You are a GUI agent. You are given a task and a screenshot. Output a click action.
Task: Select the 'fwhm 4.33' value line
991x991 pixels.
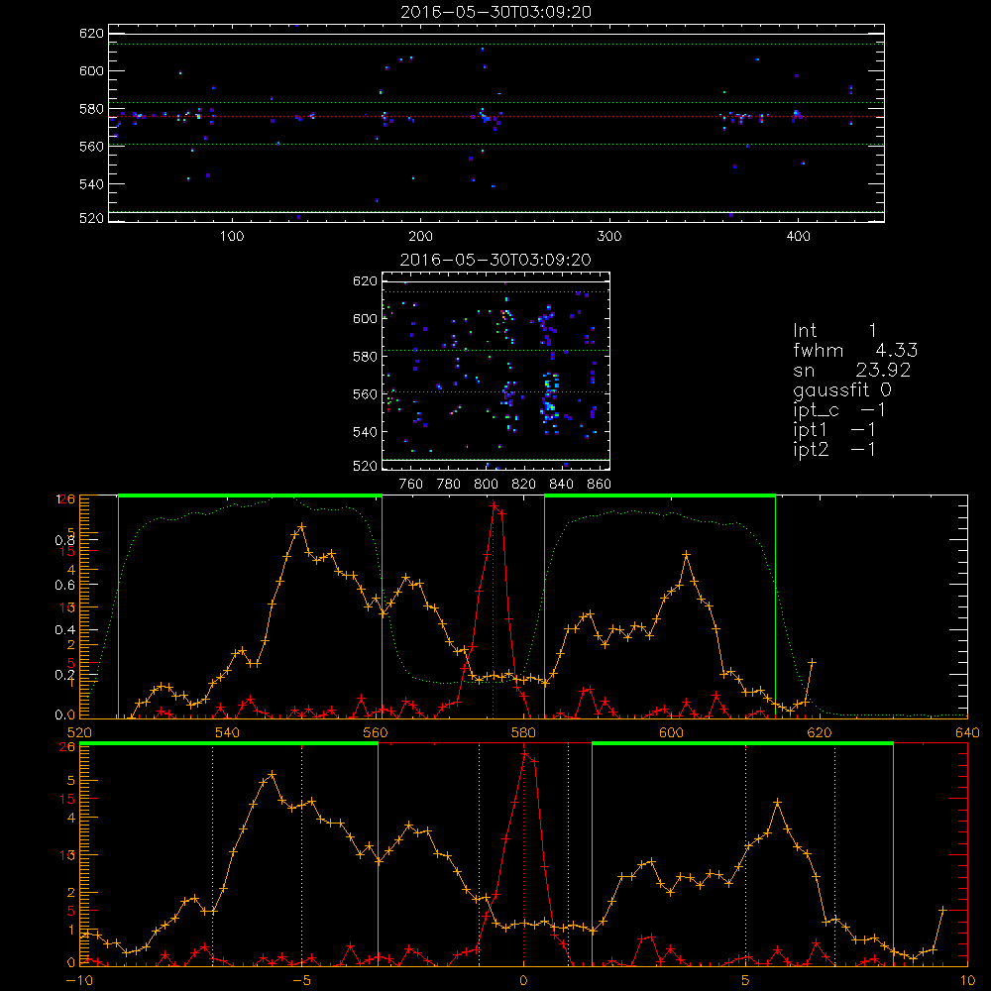[855, 350]
